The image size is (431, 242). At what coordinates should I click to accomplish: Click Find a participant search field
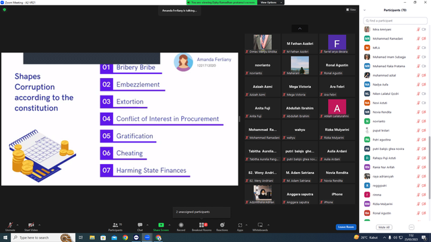395,21
